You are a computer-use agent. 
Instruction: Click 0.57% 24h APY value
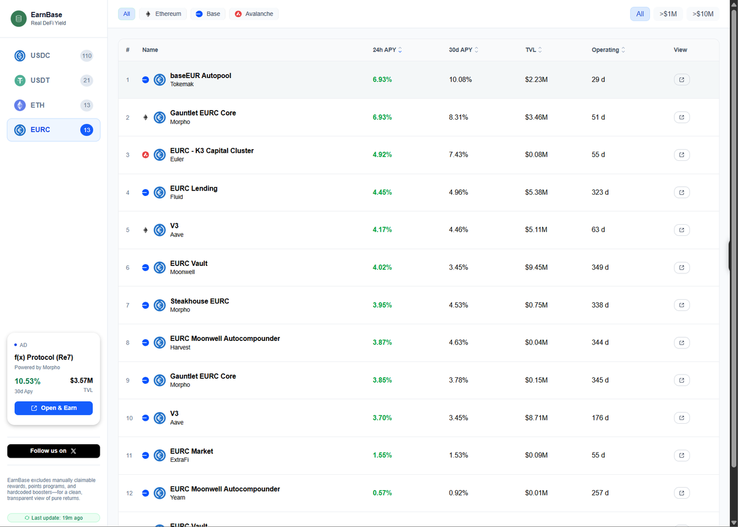(383, 493)
